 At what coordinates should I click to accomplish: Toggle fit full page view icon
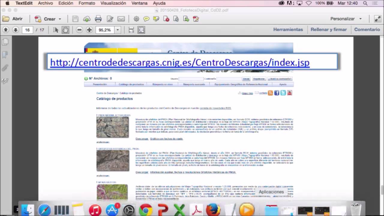click(141, 30)
